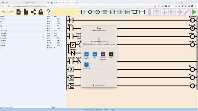Click the SystemOn reset coil R
Viewport: 198px width, 111px height.
[x=192, y=28]
